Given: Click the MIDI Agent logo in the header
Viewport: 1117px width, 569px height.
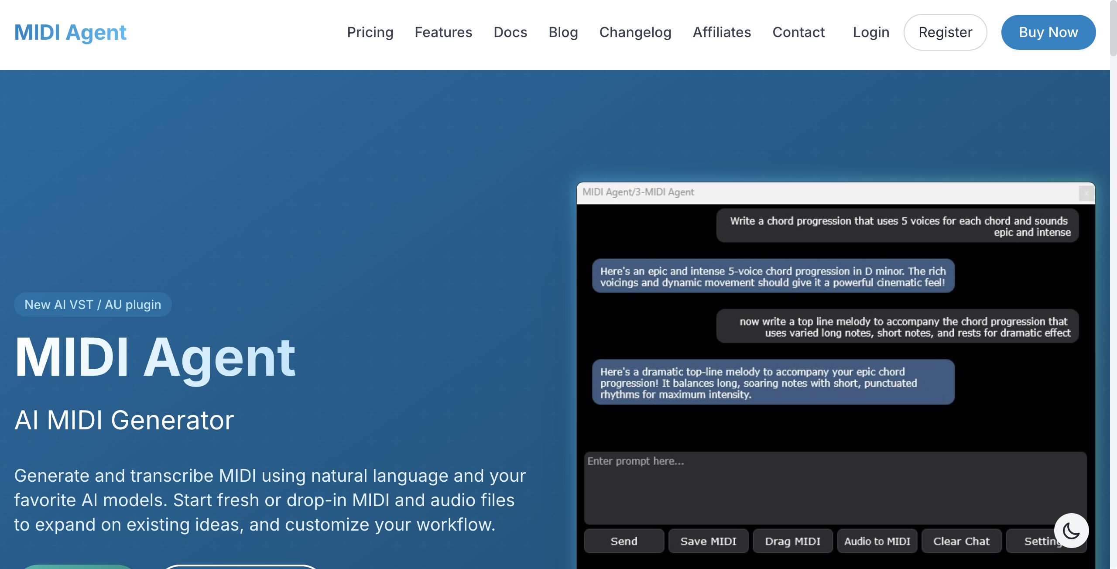Looking at the screenshot, I should (x=70, y=32).
